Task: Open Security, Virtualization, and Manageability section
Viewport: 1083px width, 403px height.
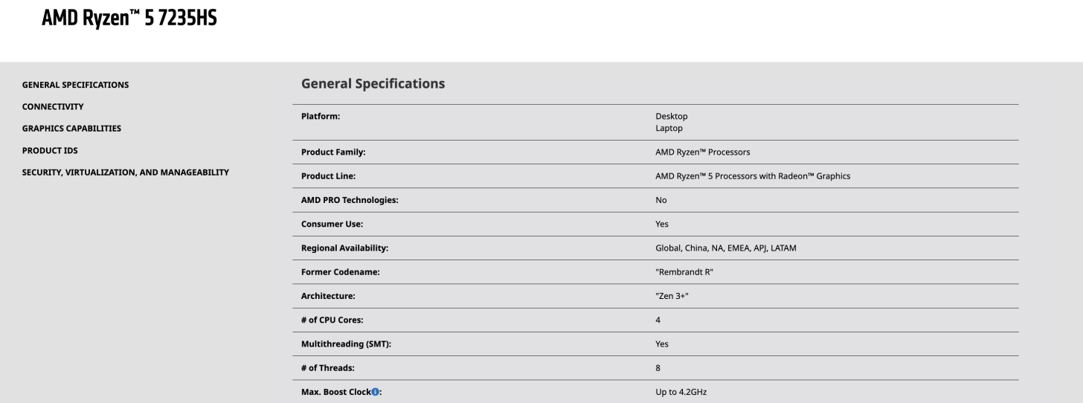Action: 125,173
